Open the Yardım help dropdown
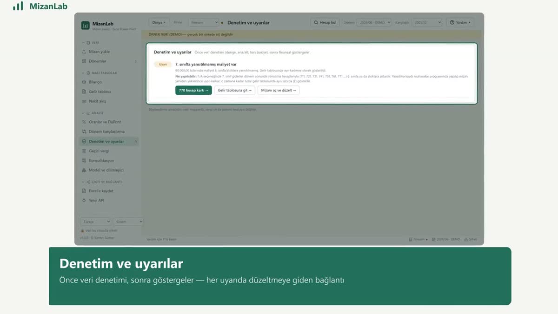This screenshot has width=558, height=314. (x=460, y=22)
